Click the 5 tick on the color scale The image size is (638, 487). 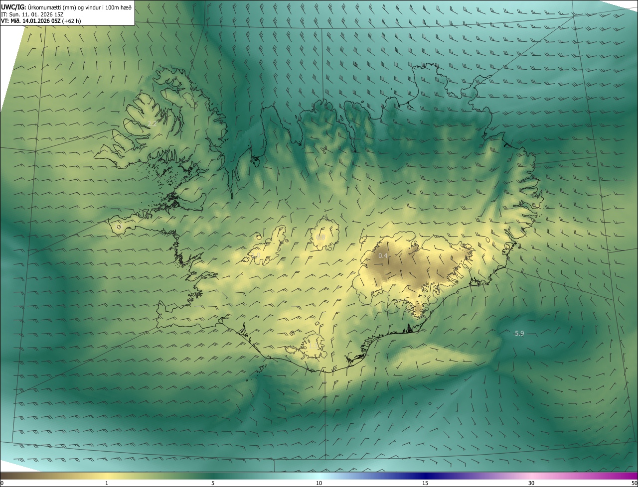(213, 483)
